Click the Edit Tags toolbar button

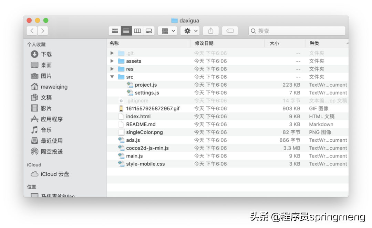[230, 31]
